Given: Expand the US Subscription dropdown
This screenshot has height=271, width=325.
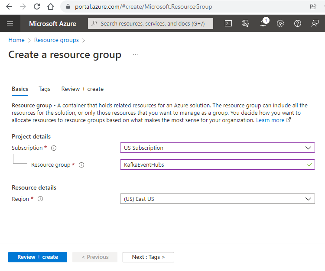Looking at the screenshot, I should 218,148.
